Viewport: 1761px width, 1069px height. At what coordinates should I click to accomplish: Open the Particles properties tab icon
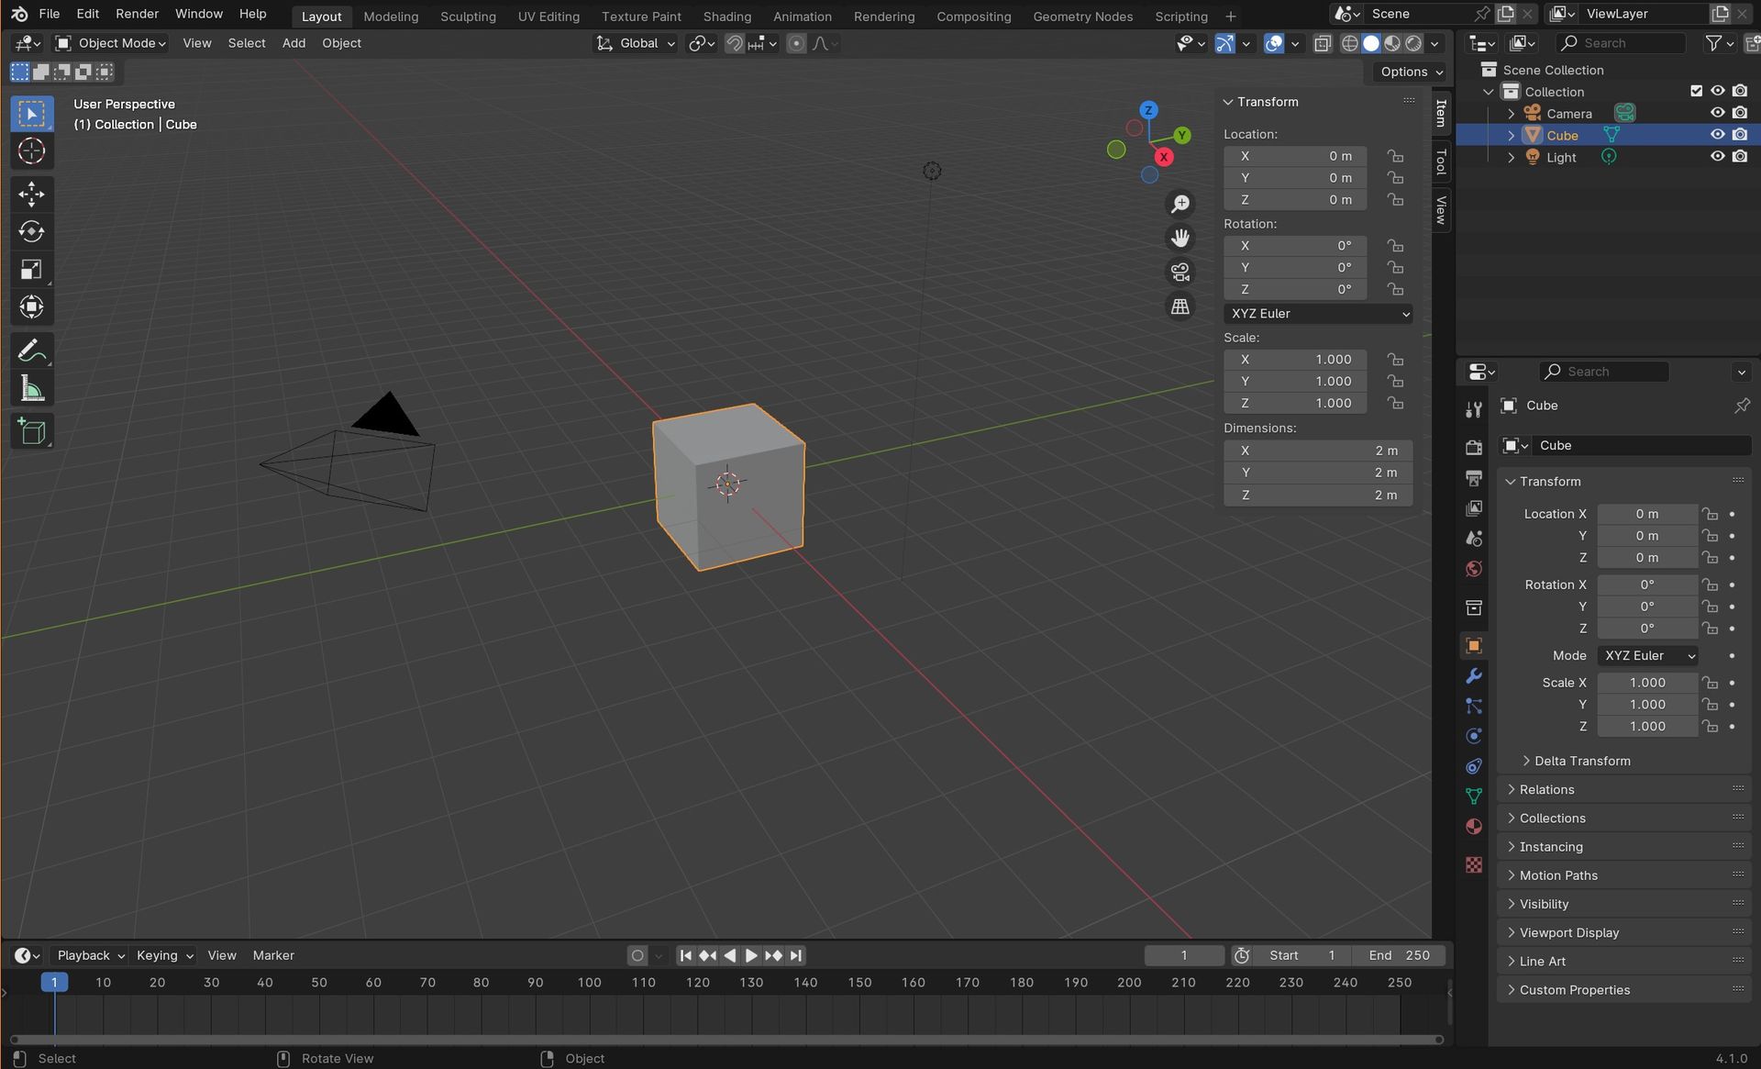[x=1474, y=706]
